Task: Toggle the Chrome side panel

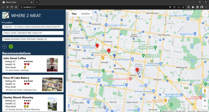Action: [197, 7]
